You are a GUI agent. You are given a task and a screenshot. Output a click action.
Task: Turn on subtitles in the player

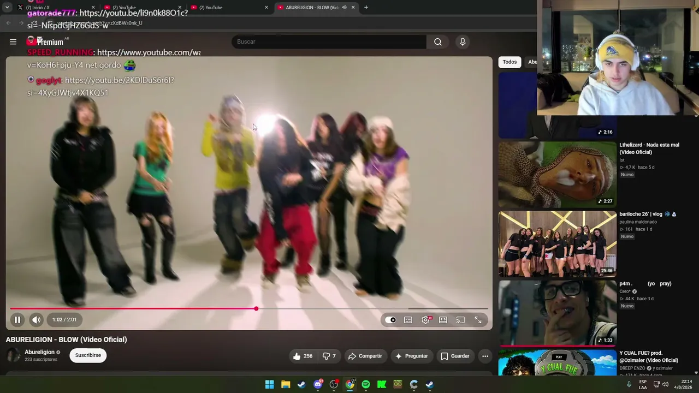pos(408,320)
